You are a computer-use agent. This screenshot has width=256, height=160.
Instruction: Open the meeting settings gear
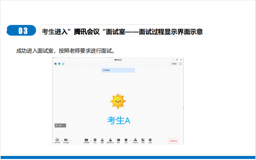point(150,140)
